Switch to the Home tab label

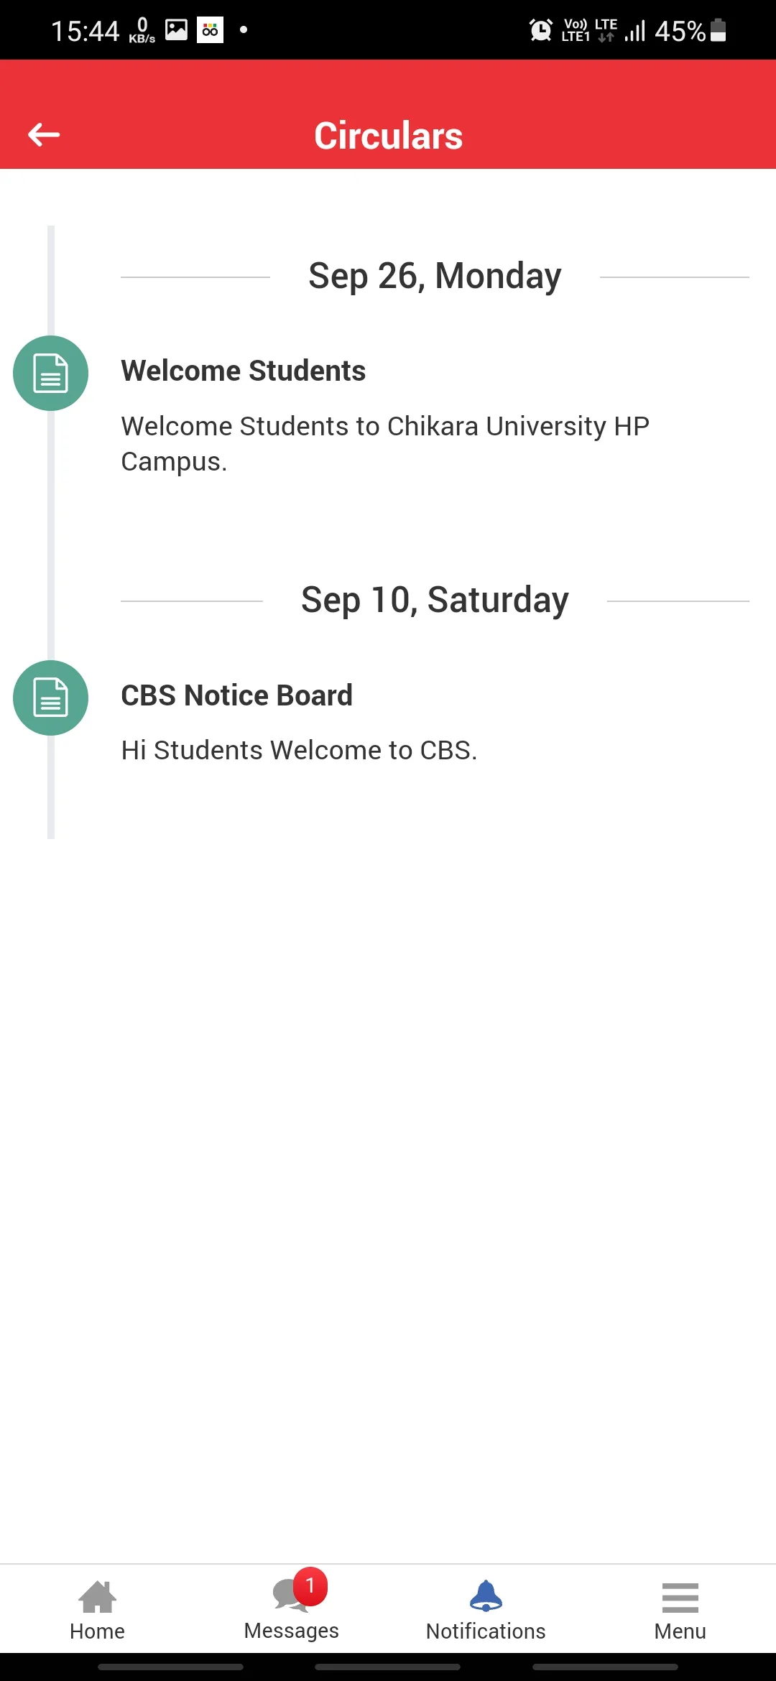97,1631
